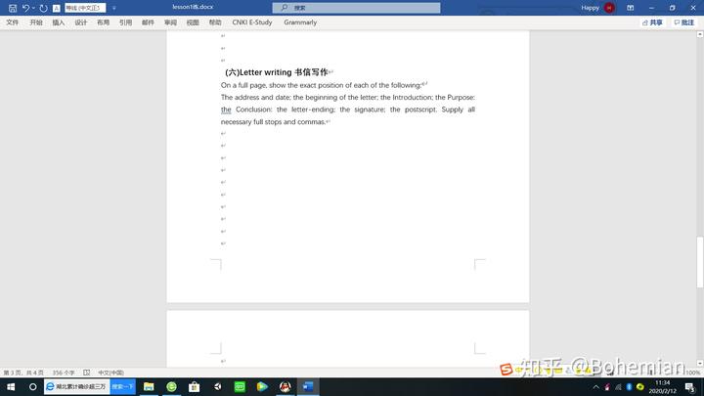Screen dimensions: 704x396
Task: Switch to the 邮件 ribbon tab
Action: click(x=149, y=22)
